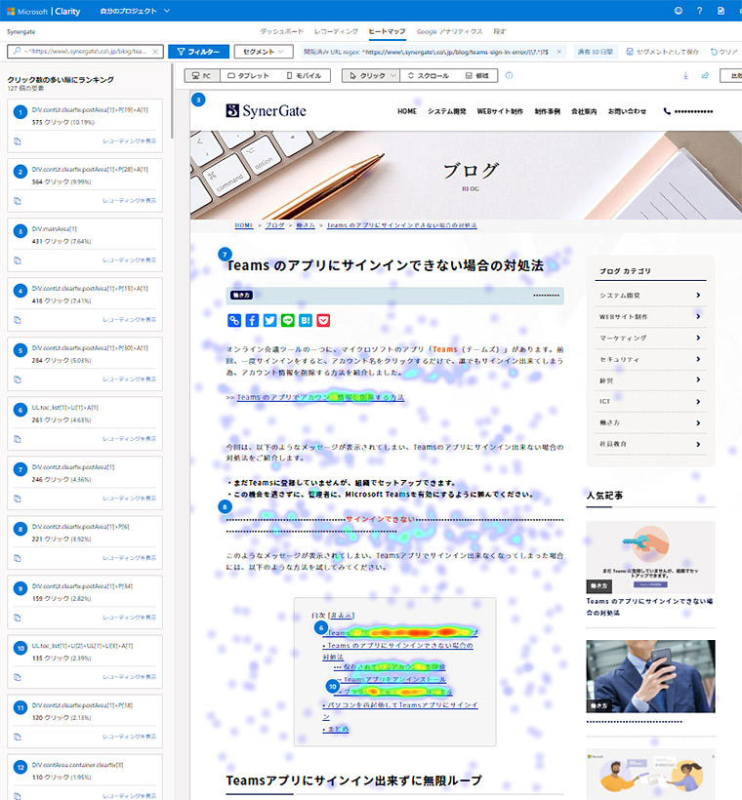The image size is (742, 800).
Task: Copy selector of rank 3 DIV.mainArea element
Action: click(18, 260)
